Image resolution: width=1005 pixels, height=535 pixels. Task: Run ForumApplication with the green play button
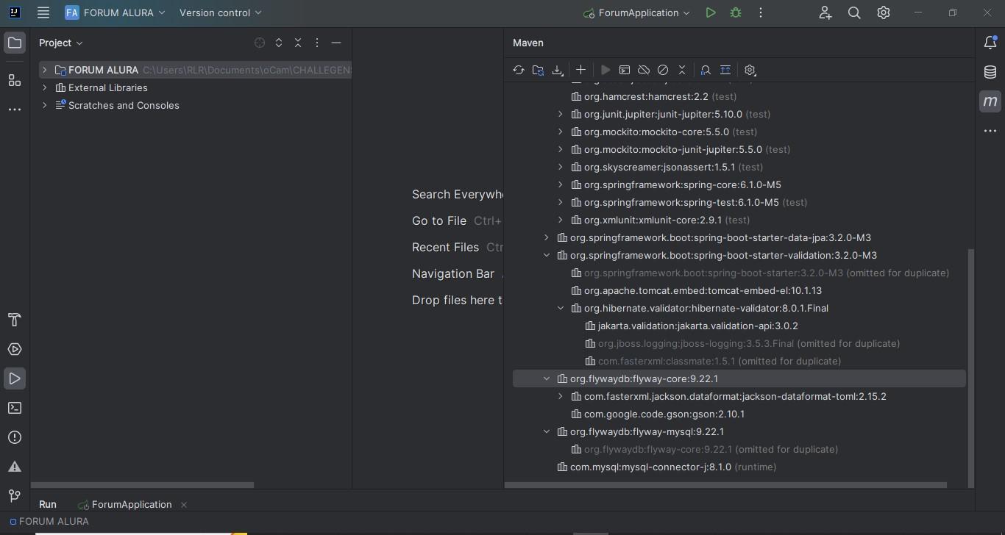[710, 12]
